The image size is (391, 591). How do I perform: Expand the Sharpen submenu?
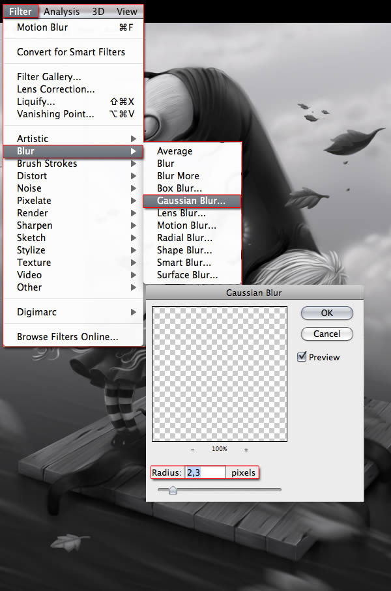73,225
